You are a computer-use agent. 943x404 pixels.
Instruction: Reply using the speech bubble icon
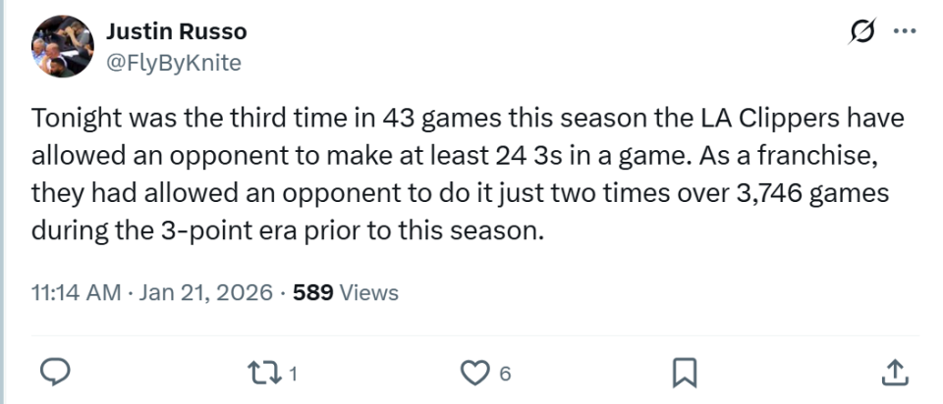[56, 372]
